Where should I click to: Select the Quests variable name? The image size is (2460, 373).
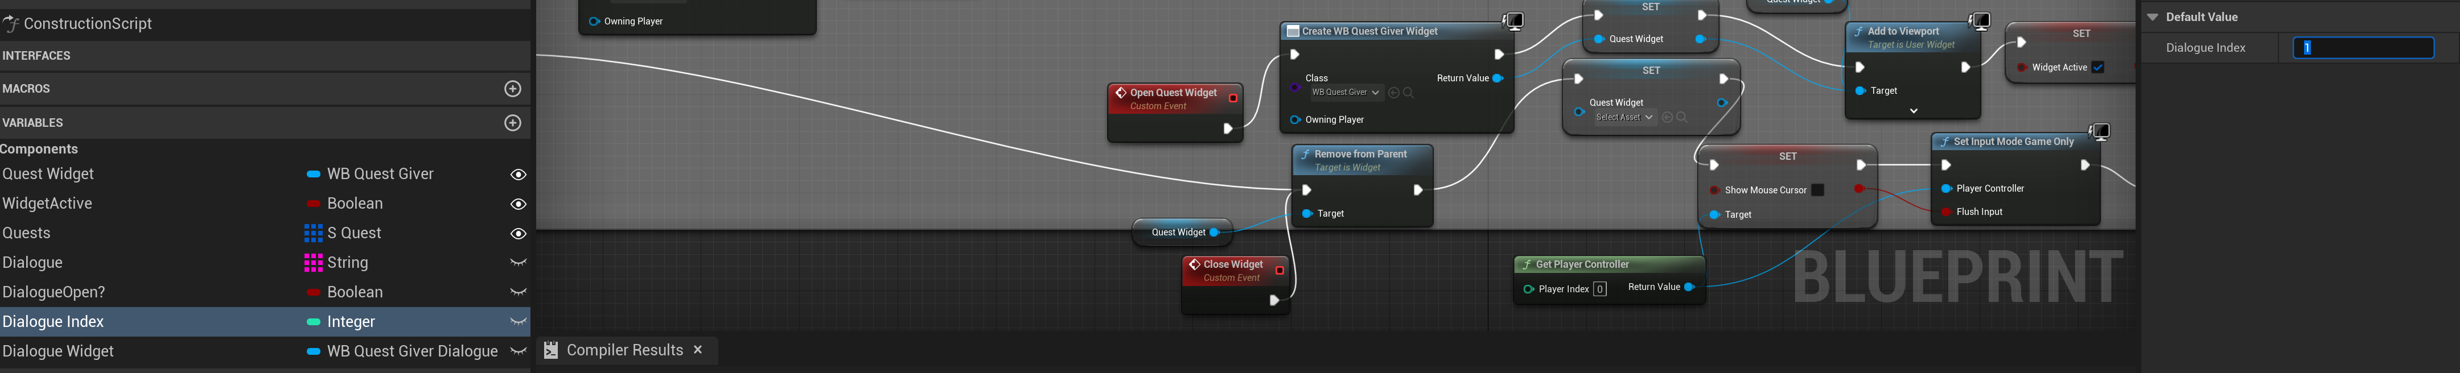point(26,233)
